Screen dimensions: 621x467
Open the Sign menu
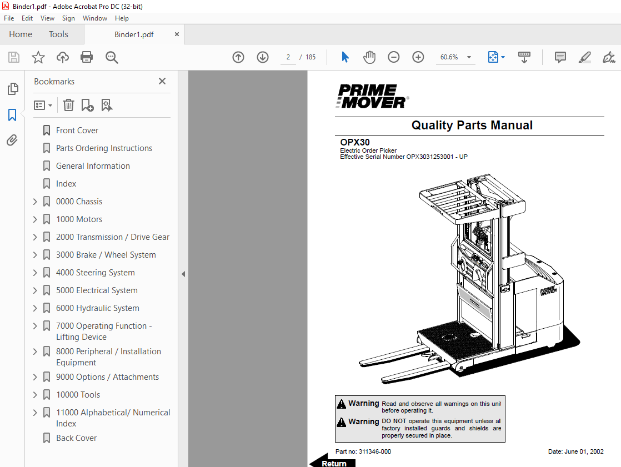68,18
